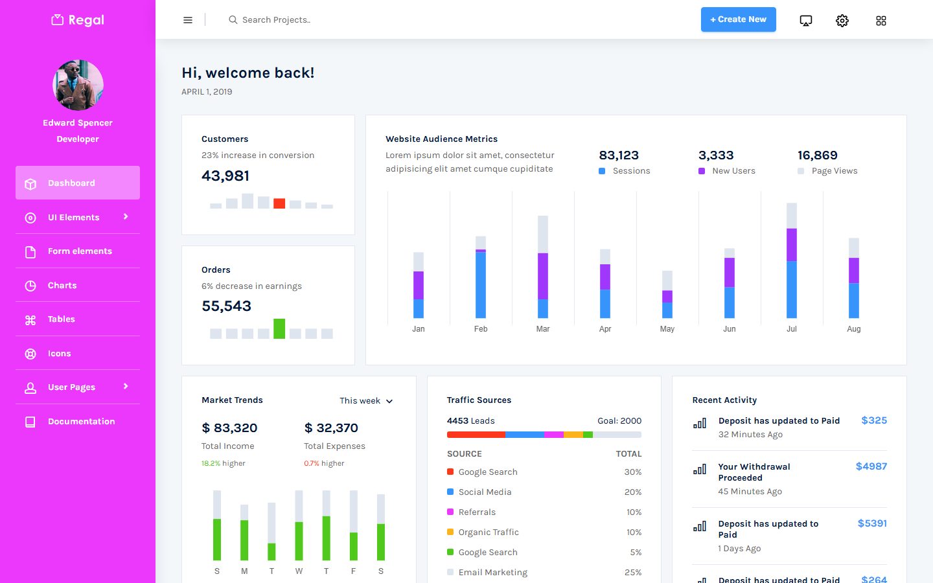Viewport: 933px width, 583px height.
Task: Click bar icon beside the $5391 deposit
Action: [700, 527]
